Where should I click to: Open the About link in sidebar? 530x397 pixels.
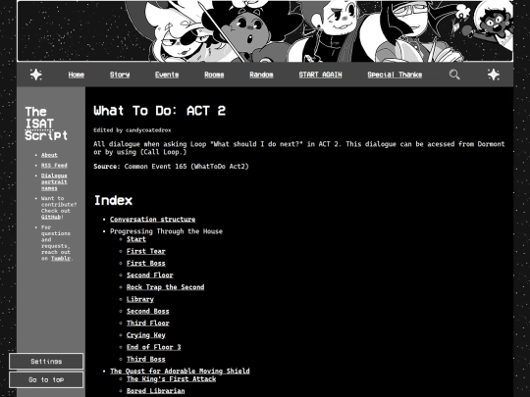pyautogui.click(x=49, y=155)
